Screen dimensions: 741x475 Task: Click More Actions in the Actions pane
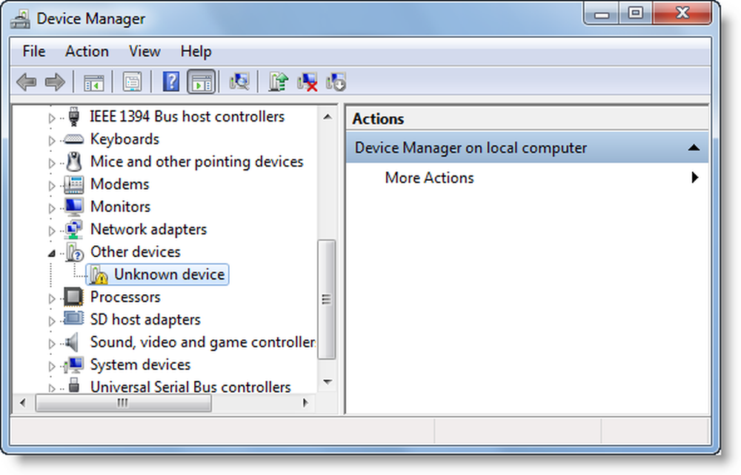coord(428,178)
